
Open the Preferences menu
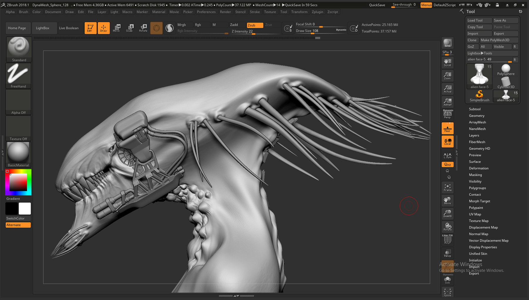coord(206,12)
